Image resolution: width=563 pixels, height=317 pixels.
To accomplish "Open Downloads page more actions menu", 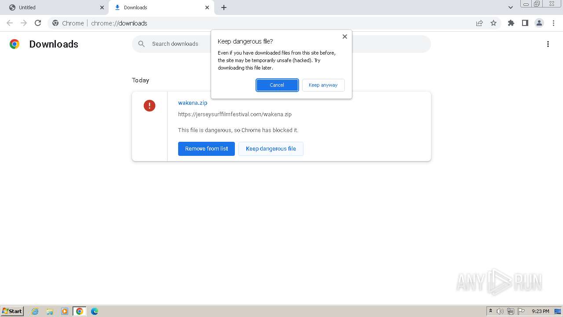I will coord(548,44).
